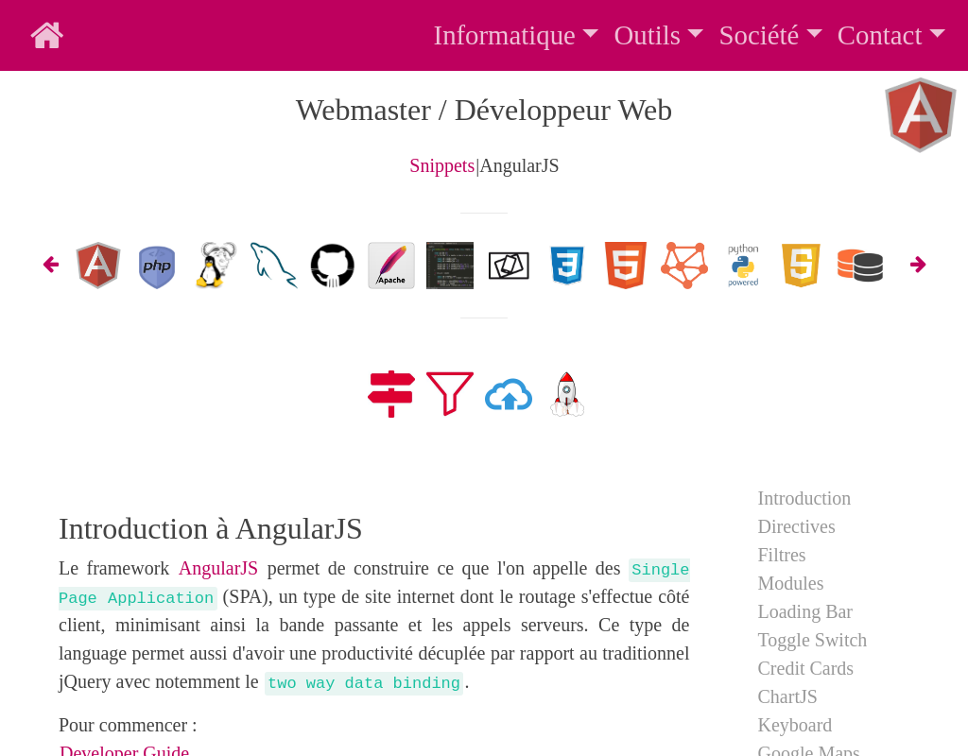Select the GNU/Linux penguin icon

coord(216,265)
